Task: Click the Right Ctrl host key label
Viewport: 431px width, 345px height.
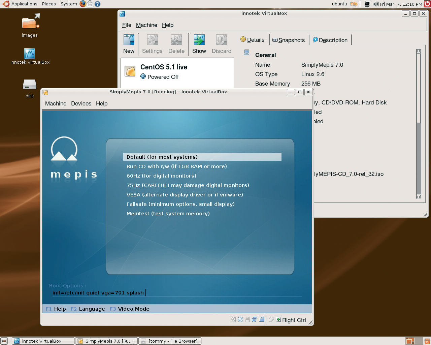Action: click(x=294, y=320)
